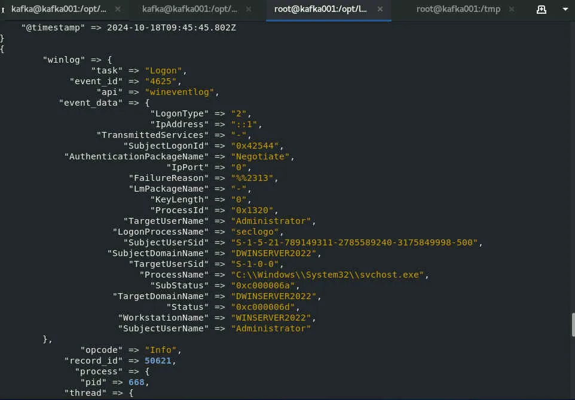Close the first kafka@kafka001 tab
The height and width of the screenshot is (400, 575).
pyautogui.click(x=118, y=10)
